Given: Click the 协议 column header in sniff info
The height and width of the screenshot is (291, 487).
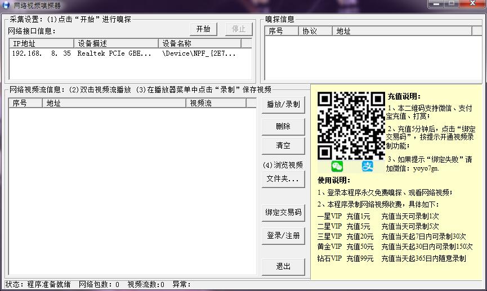Looking at the screenshot, I should point(315,32).
